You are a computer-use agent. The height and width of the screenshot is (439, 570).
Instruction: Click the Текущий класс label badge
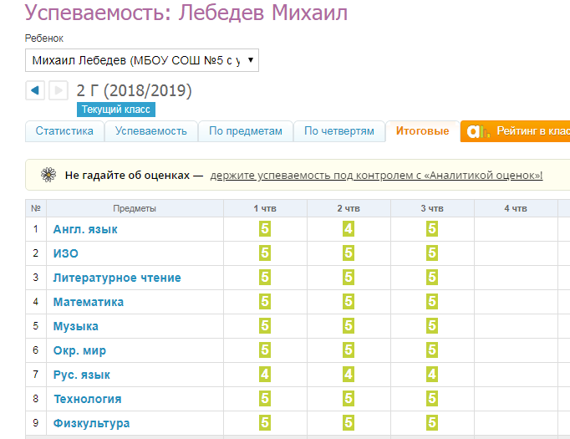(x=116, y=110)
